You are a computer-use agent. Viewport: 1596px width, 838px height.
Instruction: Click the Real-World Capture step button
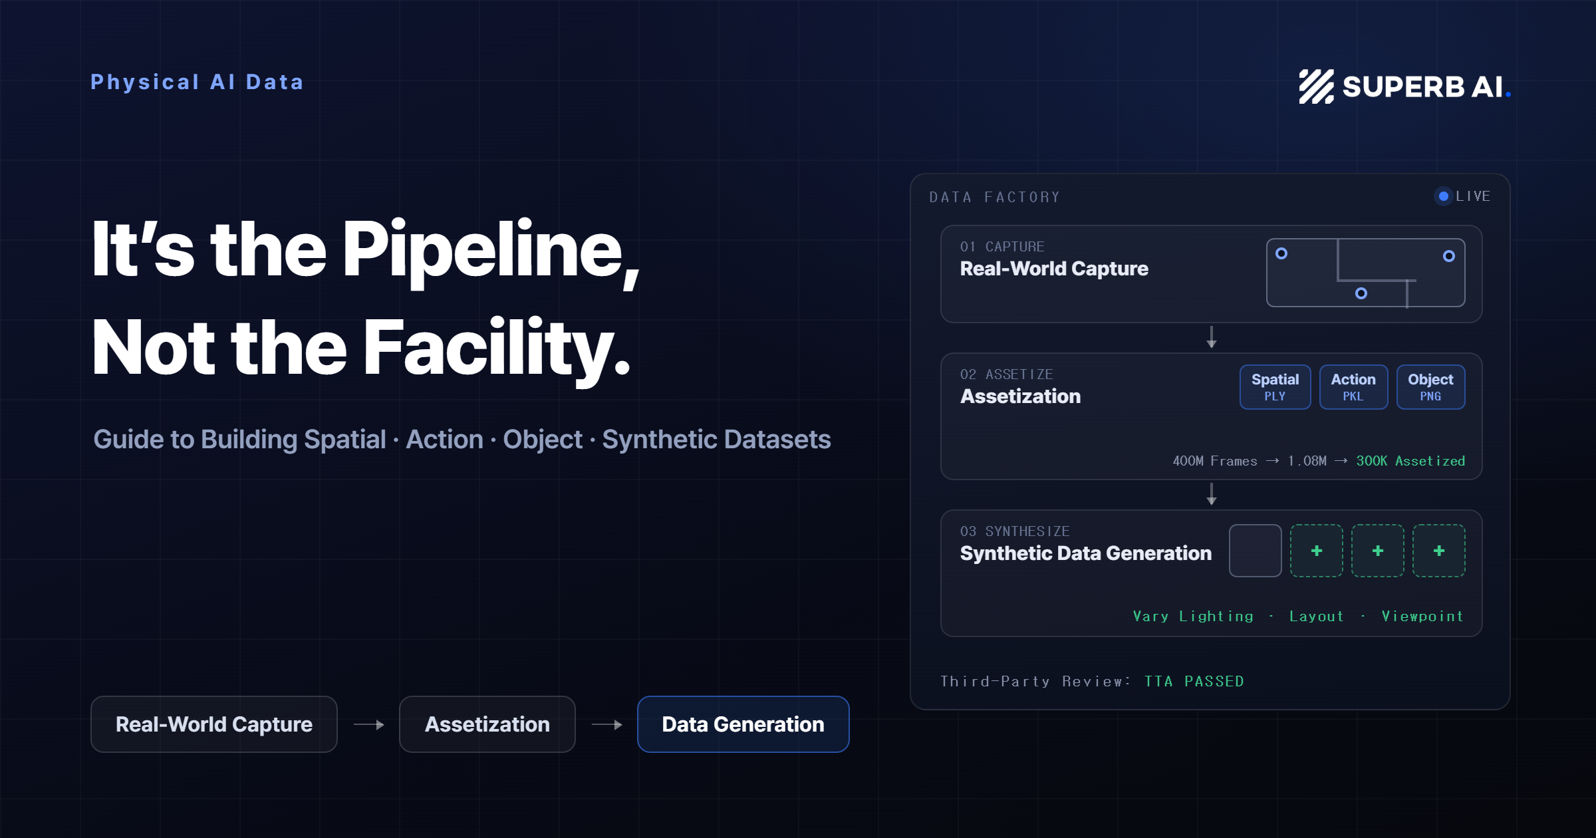tap(214, 724)
